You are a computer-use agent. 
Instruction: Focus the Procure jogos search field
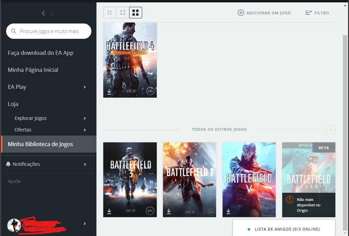click(x=49, y=31)
